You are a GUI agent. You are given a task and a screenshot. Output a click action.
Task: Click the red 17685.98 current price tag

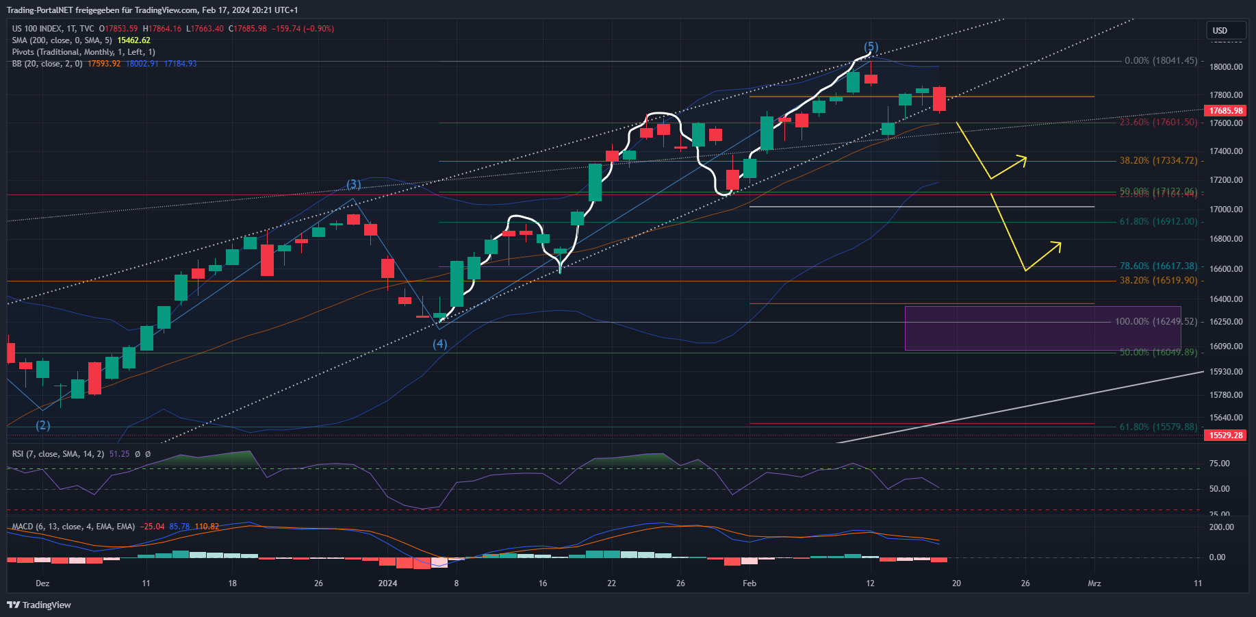click(1225, 111)
